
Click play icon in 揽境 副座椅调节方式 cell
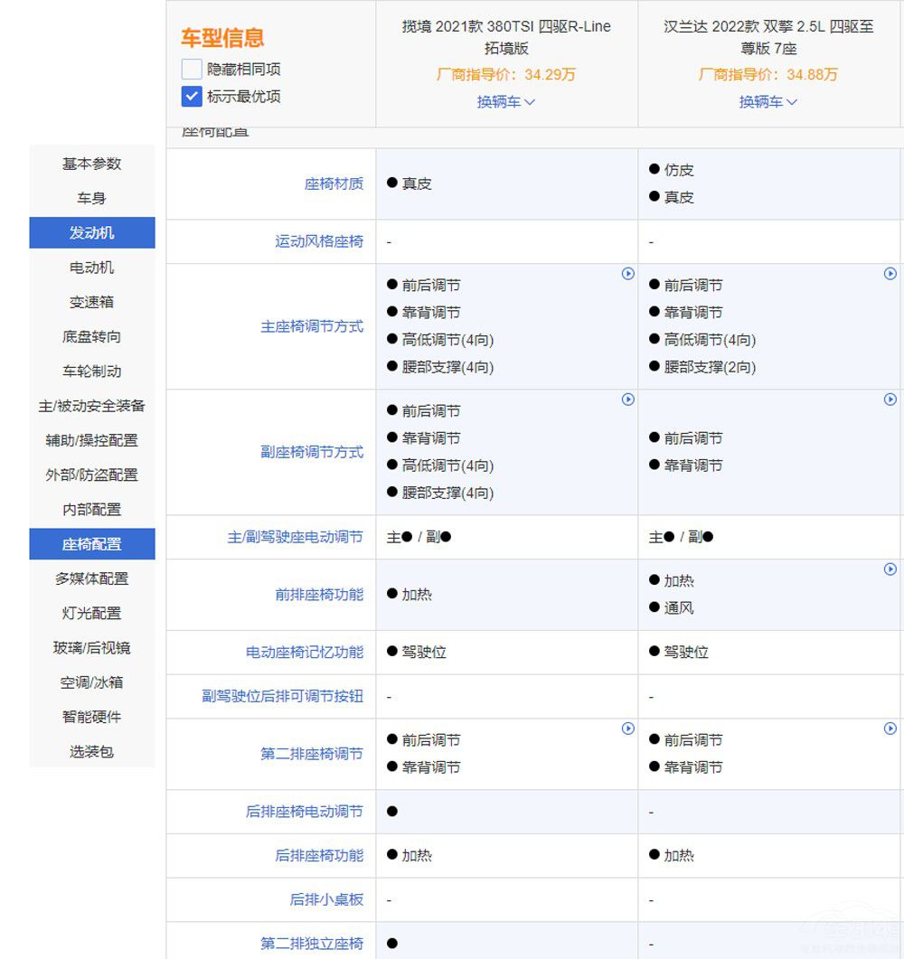point(627,400)
